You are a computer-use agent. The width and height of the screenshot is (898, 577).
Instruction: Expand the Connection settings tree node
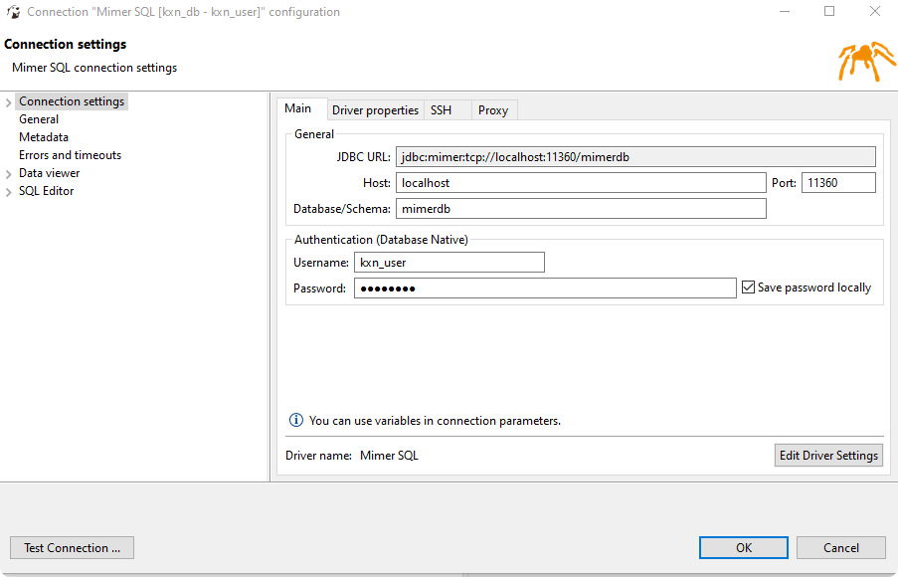click(9, 102)
